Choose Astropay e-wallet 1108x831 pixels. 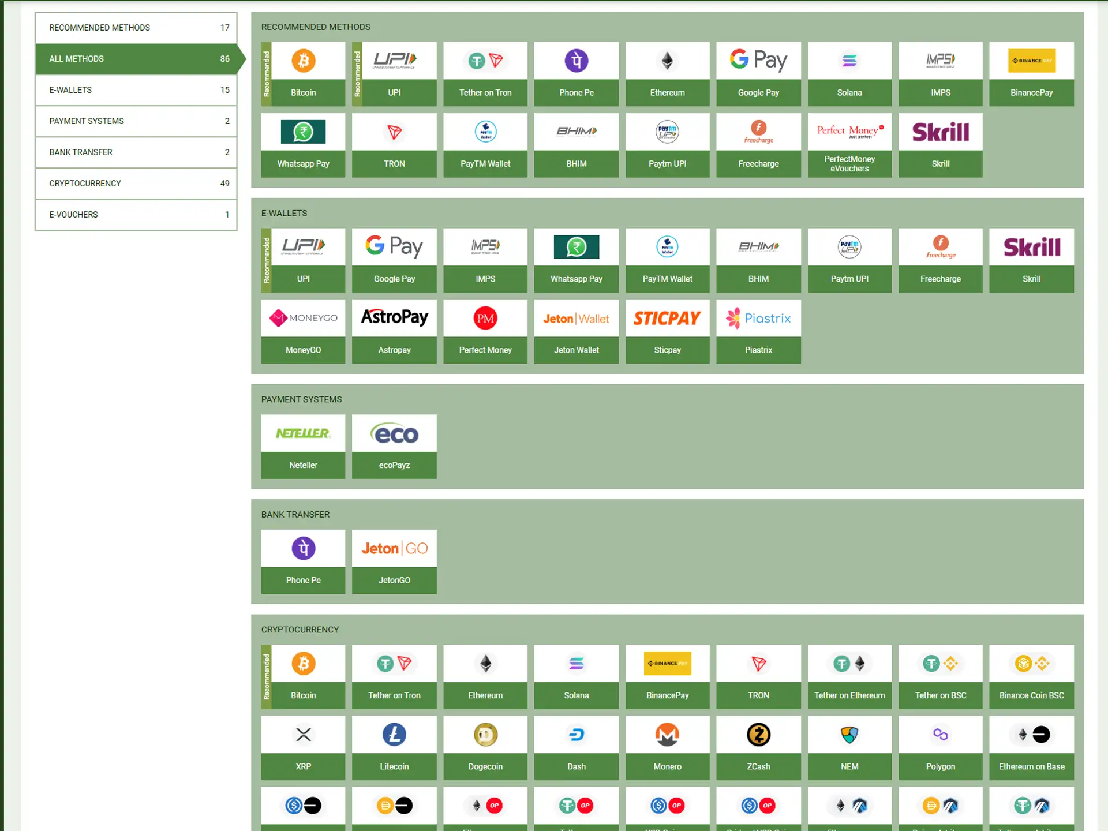394,331
